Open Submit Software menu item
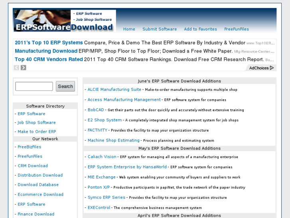Viewport: 290px width, 218px height. [x=160, y=29]
